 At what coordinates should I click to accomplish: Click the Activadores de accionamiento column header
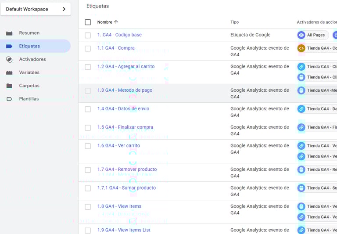[317, 22]
